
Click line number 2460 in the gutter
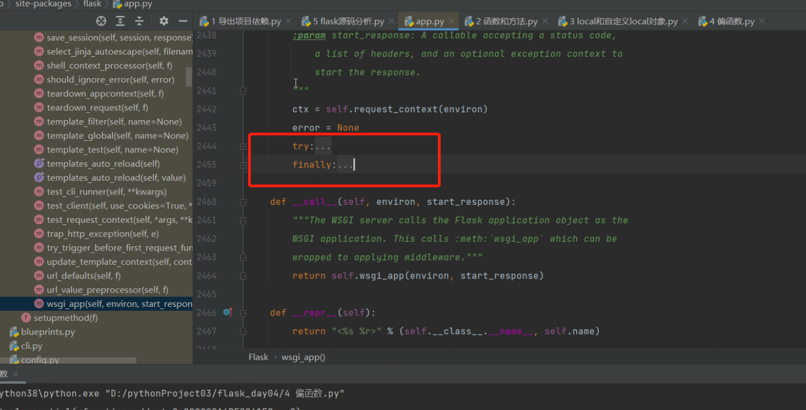206,202
